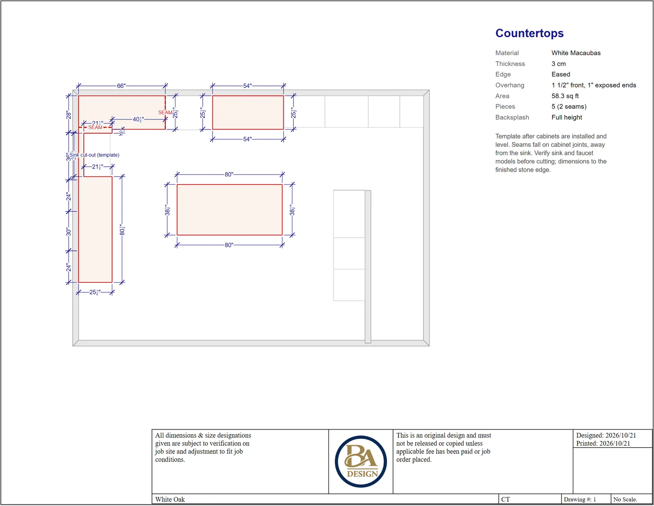
Task: Select the White Oak title block text
Action: 170,499
